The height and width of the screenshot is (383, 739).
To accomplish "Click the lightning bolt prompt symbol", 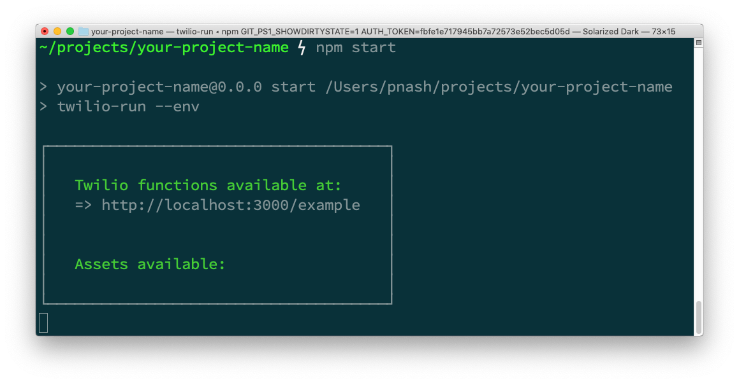I will [302, 48].
